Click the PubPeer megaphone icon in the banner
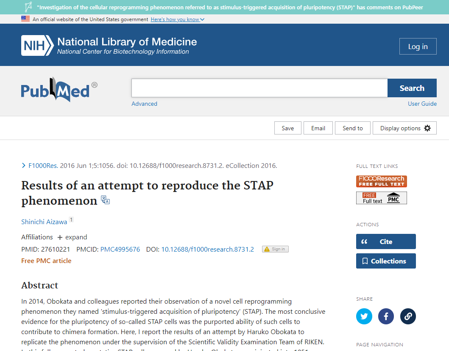 click(28, 7)
